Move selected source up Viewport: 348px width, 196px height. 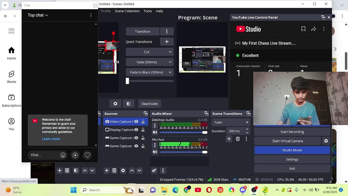(132, 170)
